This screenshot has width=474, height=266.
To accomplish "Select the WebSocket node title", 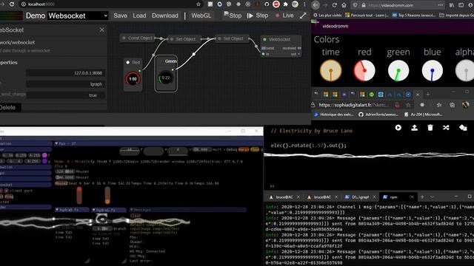I will [279, 39].
